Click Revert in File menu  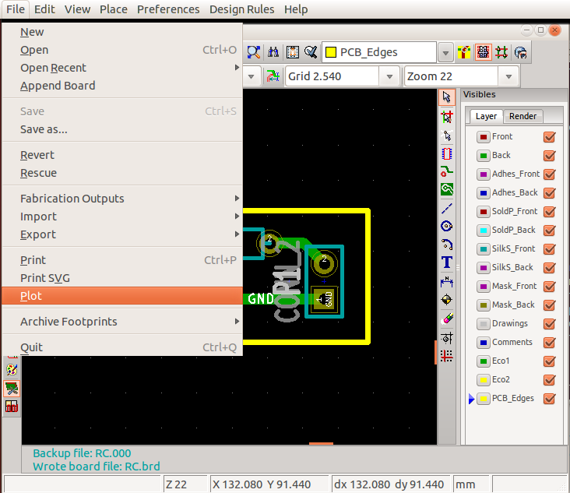(x=122, y=155)
